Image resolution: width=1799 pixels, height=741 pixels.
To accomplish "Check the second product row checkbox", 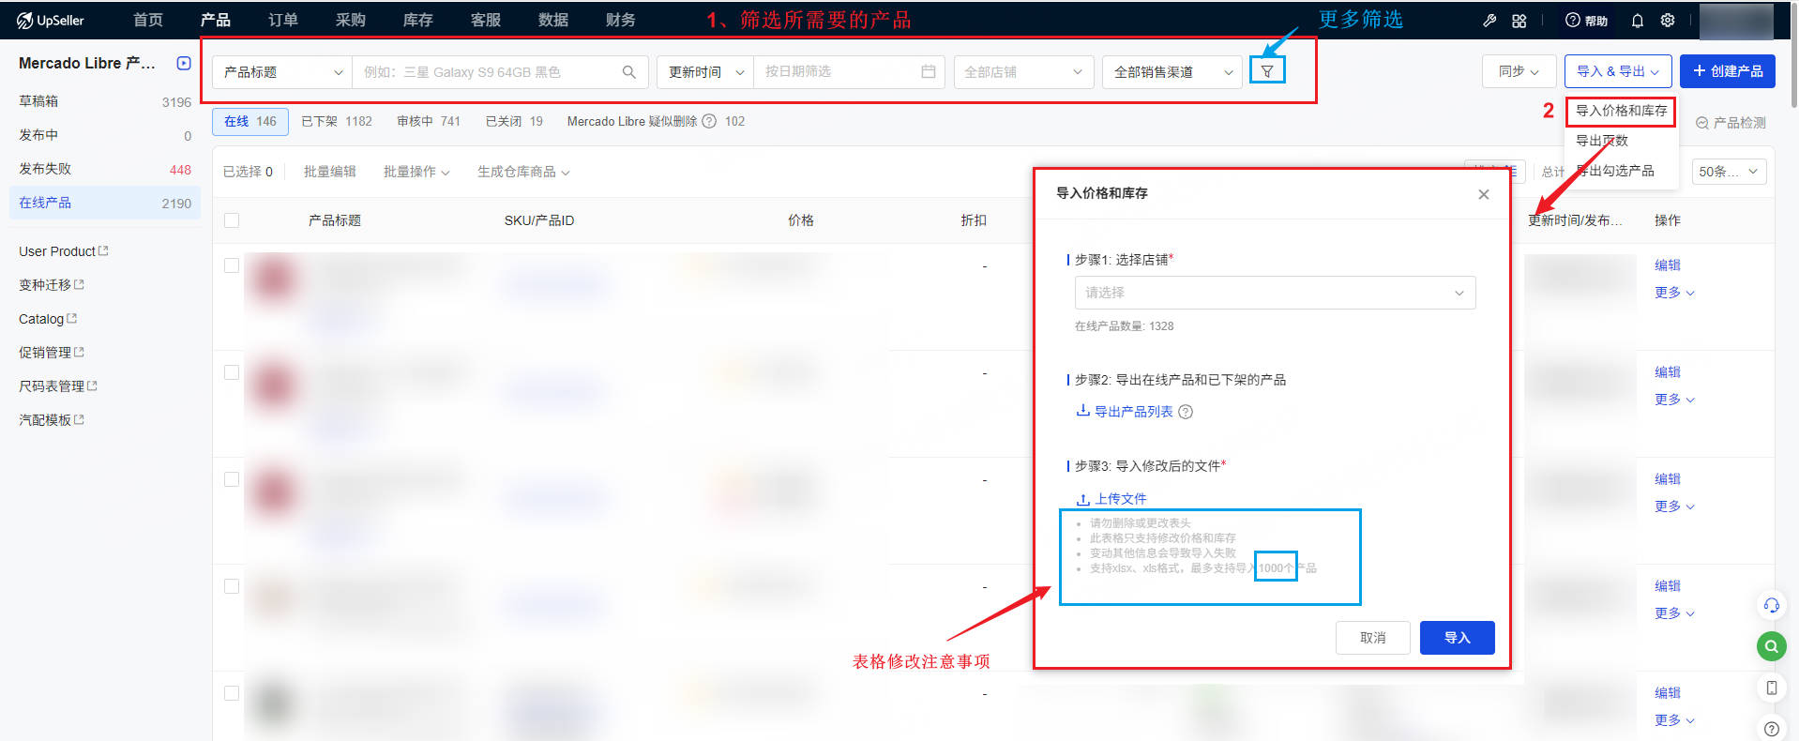I will click(232, 372).
